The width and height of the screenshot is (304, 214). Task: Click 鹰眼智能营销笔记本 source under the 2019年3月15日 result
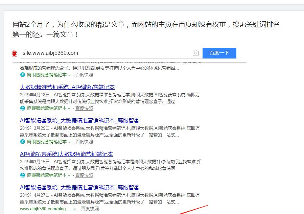(x=47, y=175)
